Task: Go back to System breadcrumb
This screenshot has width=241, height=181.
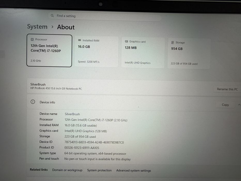Action: tap(37, 26)
